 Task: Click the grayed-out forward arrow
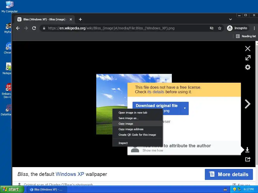[x=26, y=28]
